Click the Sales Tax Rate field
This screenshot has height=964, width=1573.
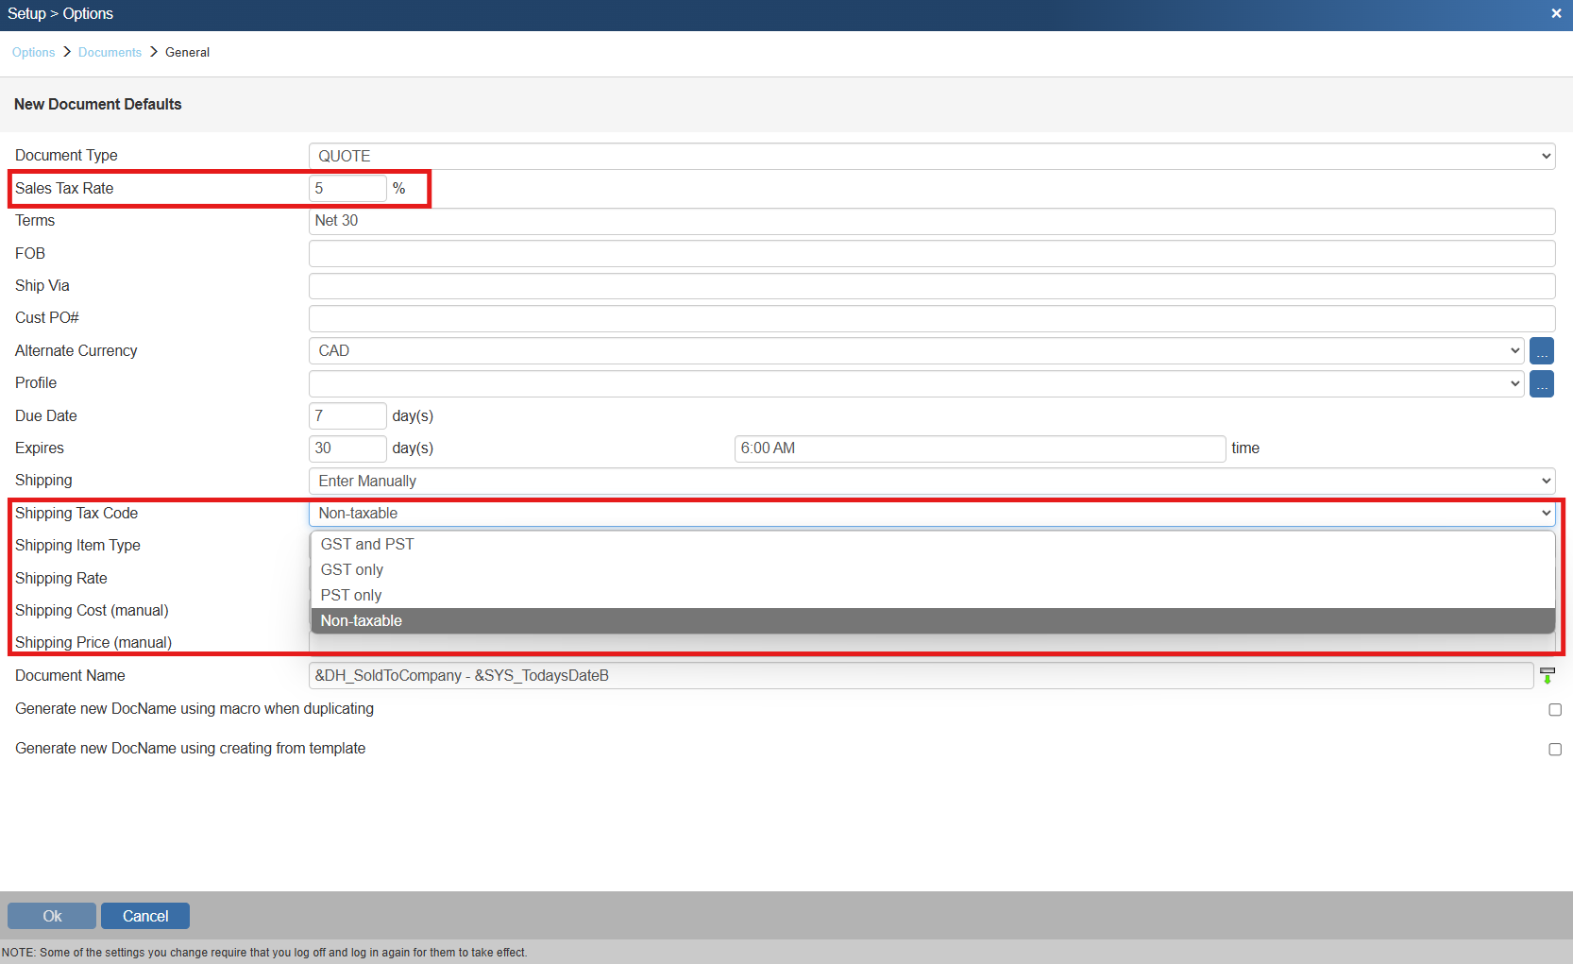tap(347, 189)
